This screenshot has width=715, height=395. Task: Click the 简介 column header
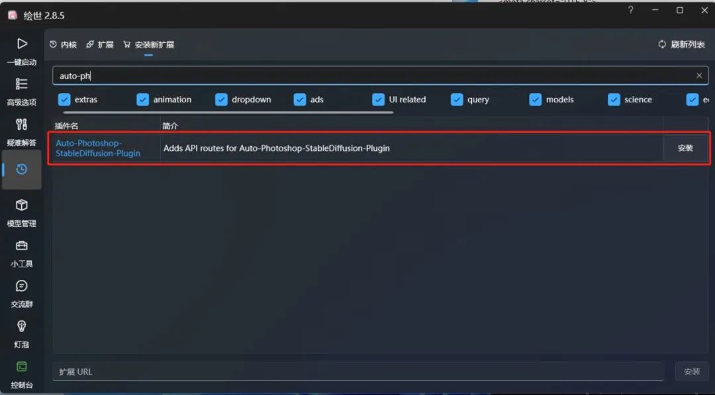click(x=170, y=126)
